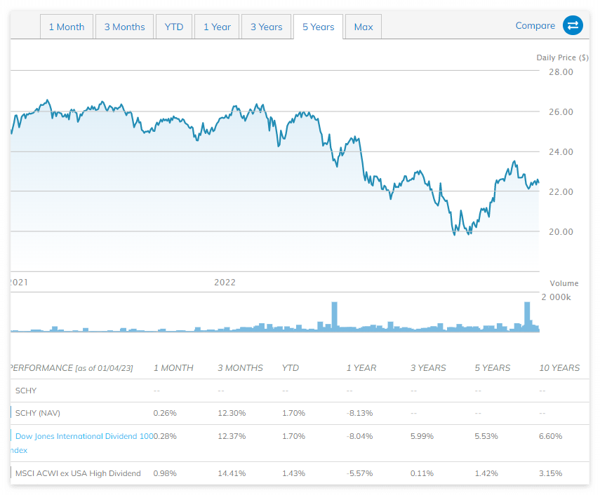Open Dow Jones International Dividend 100 Index link
This screenshot has height=495, width=600.
point(82,443)
